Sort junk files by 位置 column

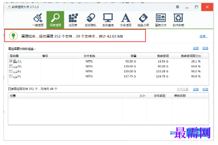pyautogui.click(x=66, y=96)
